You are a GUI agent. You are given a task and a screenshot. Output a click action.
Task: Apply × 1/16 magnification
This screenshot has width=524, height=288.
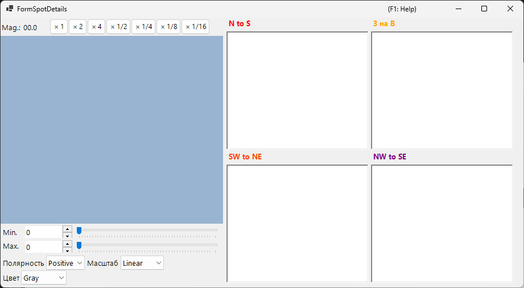[x=196, y=27]
